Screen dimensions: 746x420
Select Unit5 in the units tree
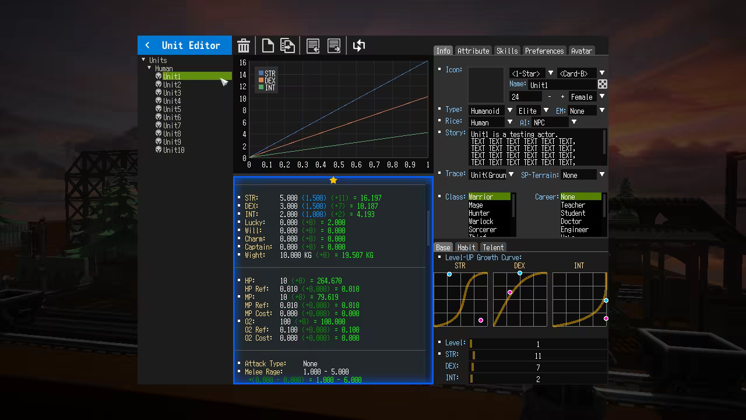click(x=172, y=109)
